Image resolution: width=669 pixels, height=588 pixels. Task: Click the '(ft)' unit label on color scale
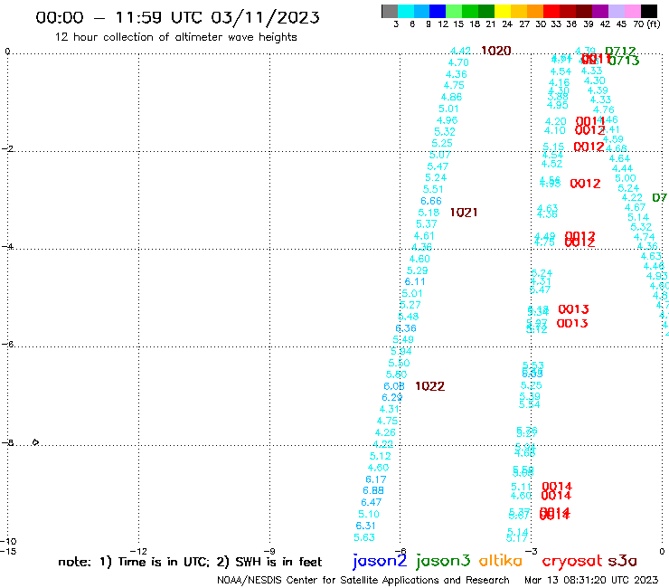point(653,24)
